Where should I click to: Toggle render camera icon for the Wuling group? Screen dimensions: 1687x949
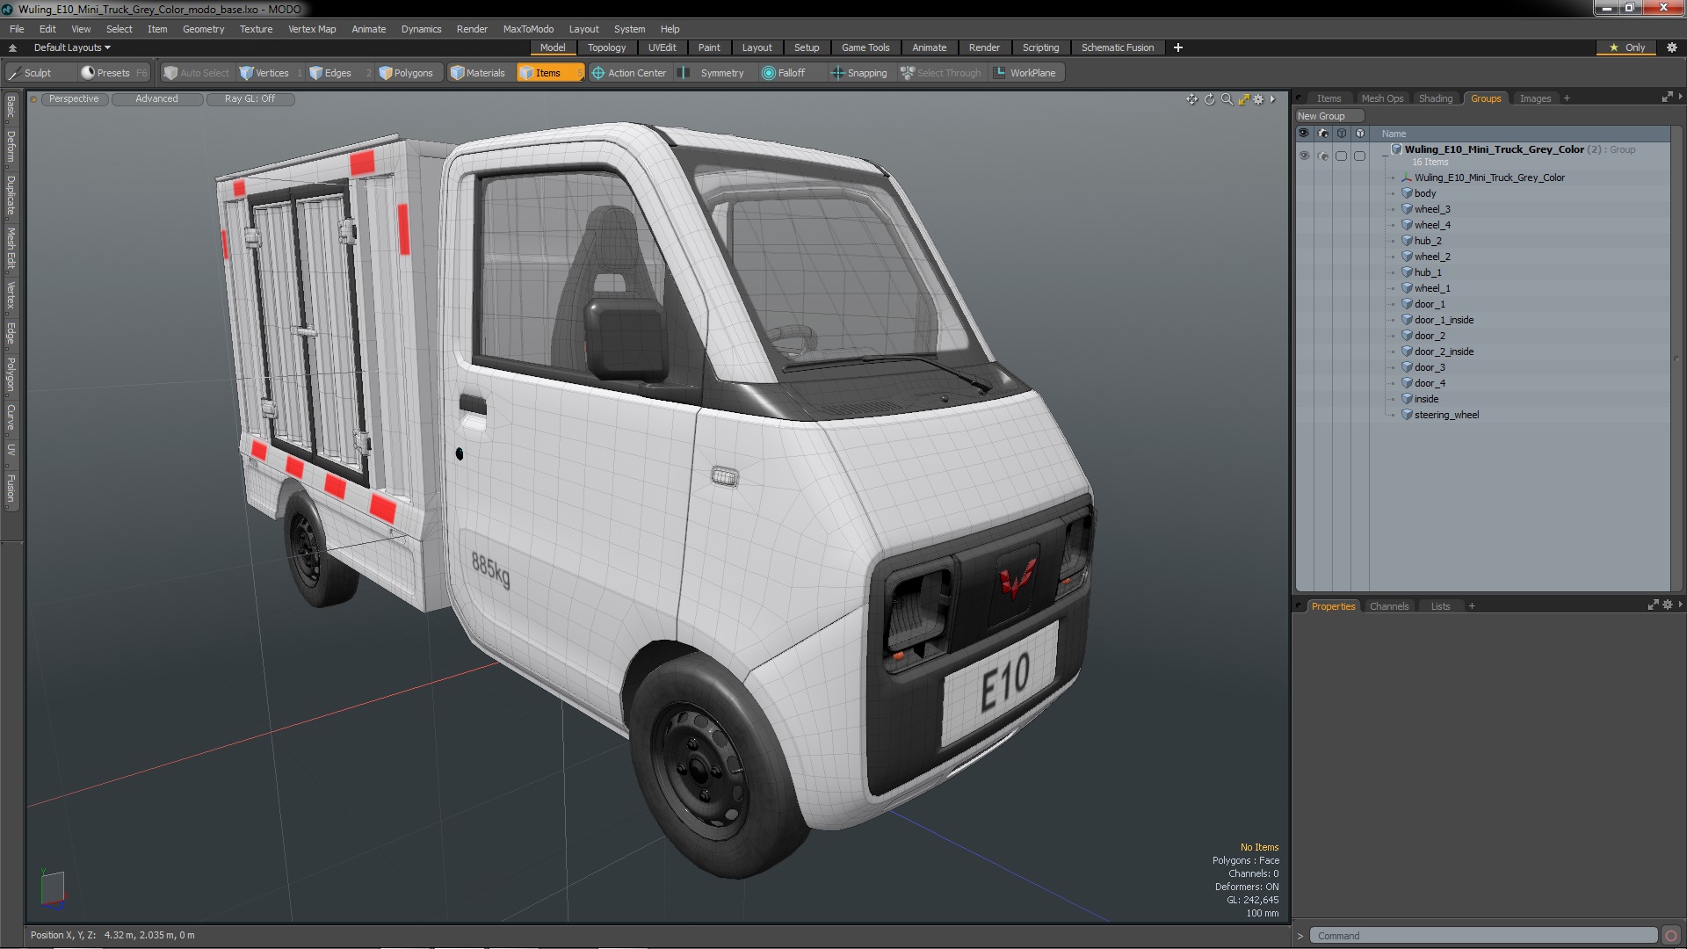(x=1323, y=156)
